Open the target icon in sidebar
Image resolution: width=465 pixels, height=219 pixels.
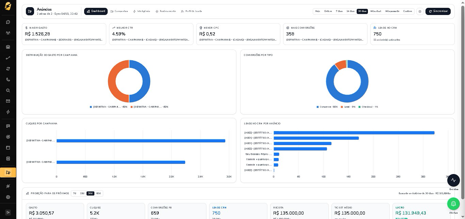click(8, 137)
